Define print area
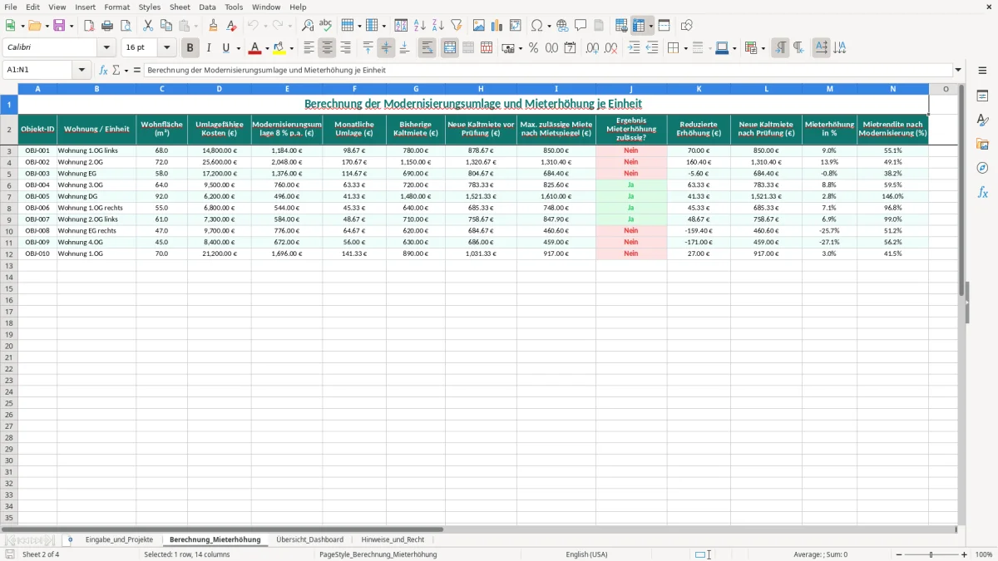998x561 pixels. pyautogui.click(x=621, y=26)
